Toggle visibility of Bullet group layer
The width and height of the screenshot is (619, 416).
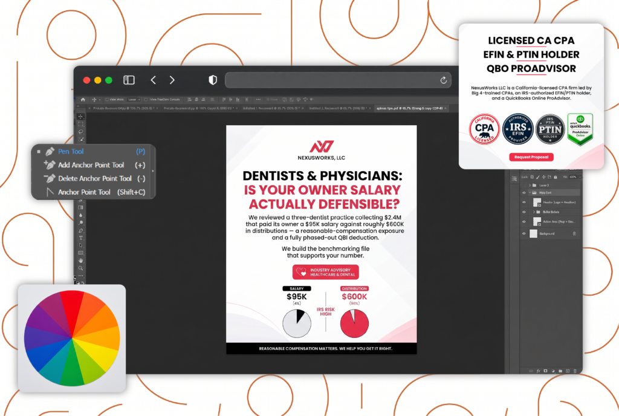point(524,212)
